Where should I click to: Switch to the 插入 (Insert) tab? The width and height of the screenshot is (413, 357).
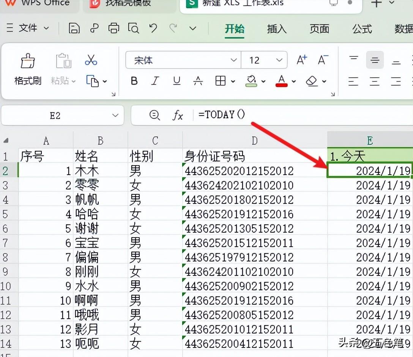click(277, 29)
